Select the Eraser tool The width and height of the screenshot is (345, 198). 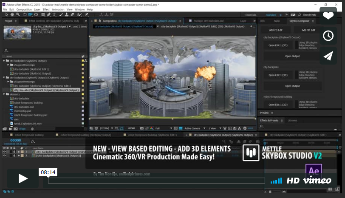[x=72, y=14]
